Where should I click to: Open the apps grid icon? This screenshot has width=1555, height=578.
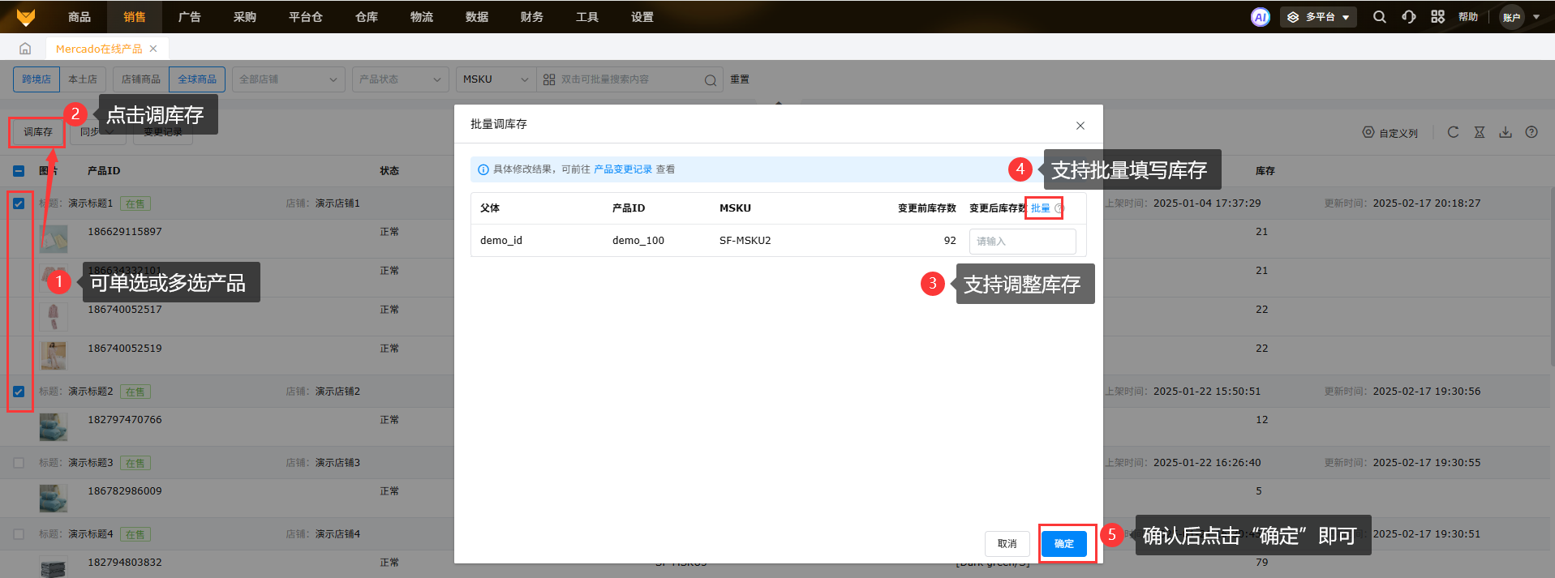(1437, 17)
